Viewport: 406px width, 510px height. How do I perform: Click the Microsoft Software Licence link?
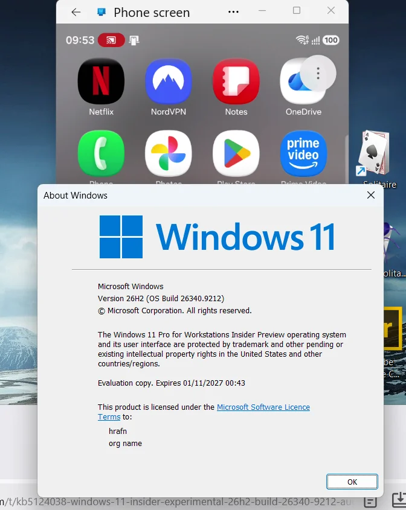(263, 407)
